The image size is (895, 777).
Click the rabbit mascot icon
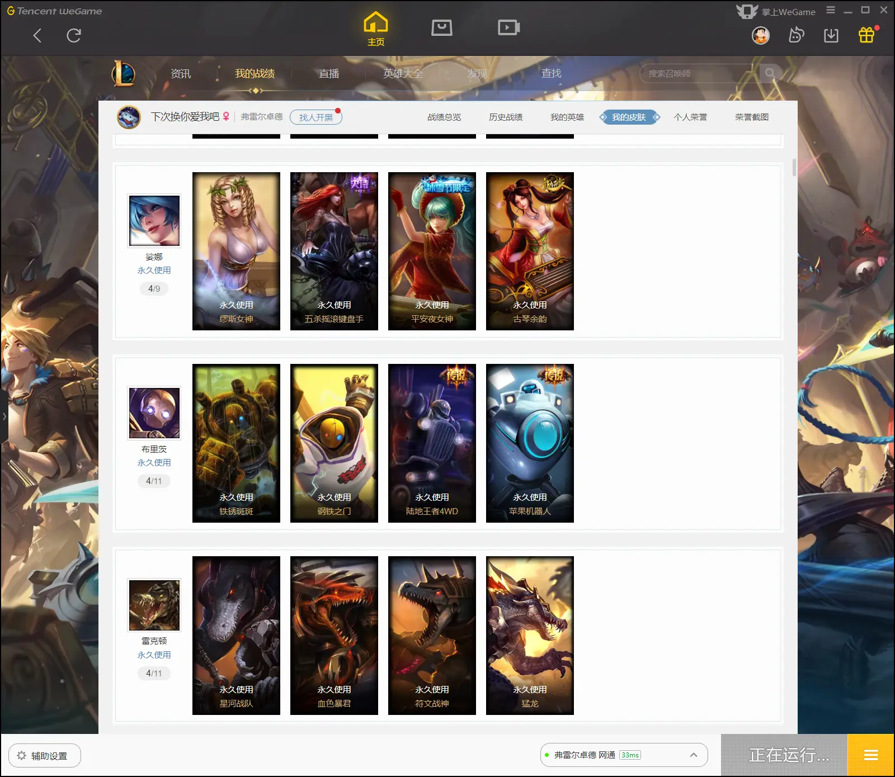pos(796,36)
